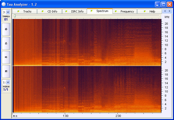Click the Spectrum tab

point(100,11)
